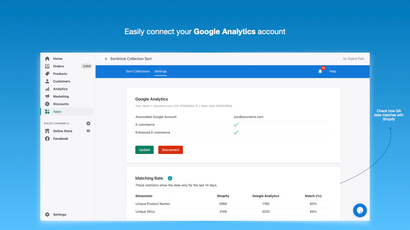Click the Facebook logo icon
Image resolution: width=410 pixels, height=230 pixels.
pos(47,139)
